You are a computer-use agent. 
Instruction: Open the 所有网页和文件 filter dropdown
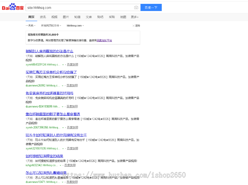pos(51,26)
